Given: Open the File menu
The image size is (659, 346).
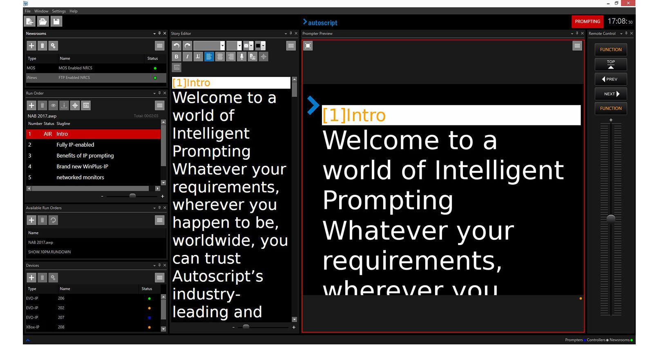Looking at the screenshot, I should [28, 11].
